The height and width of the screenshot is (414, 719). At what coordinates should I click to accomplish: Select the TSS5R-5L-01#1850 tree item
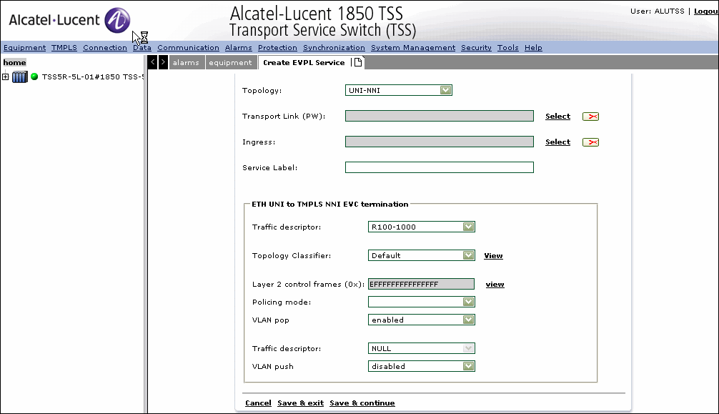tap(93, 77)
